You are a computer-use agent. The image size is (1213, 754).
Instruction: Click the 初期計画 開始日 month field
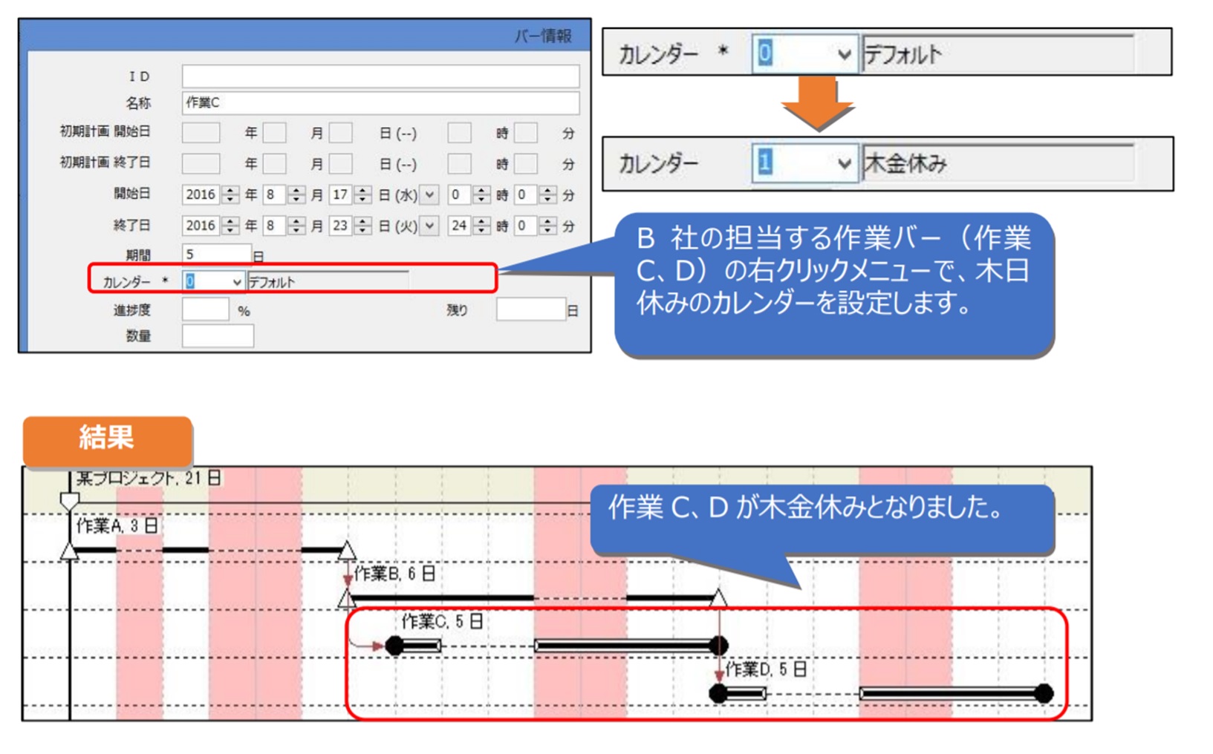[x=274, y=133]
